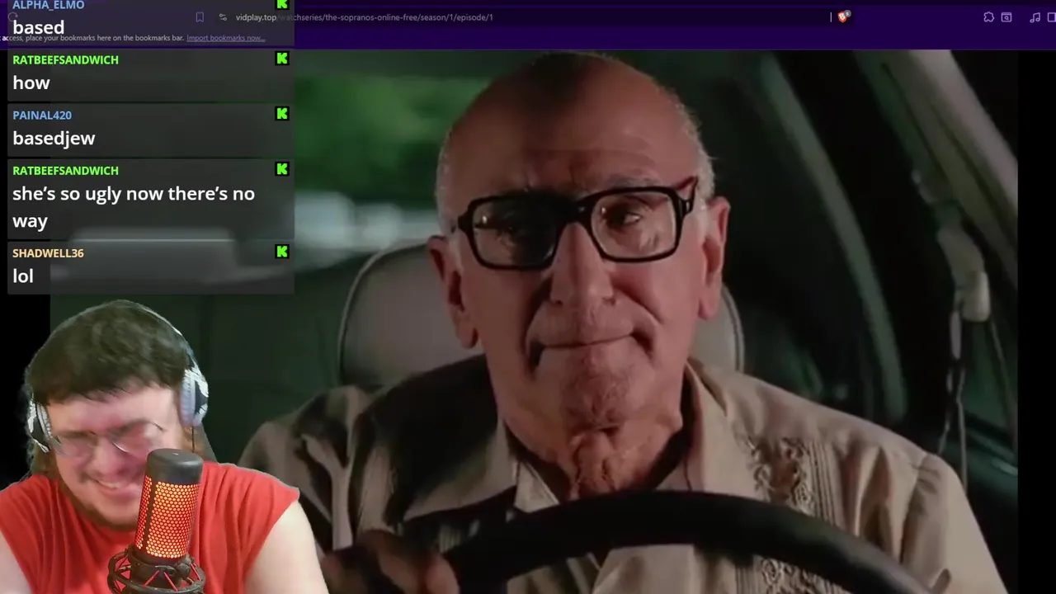Click the green K badge beside PAINAL420

click(x=282, y=114)
